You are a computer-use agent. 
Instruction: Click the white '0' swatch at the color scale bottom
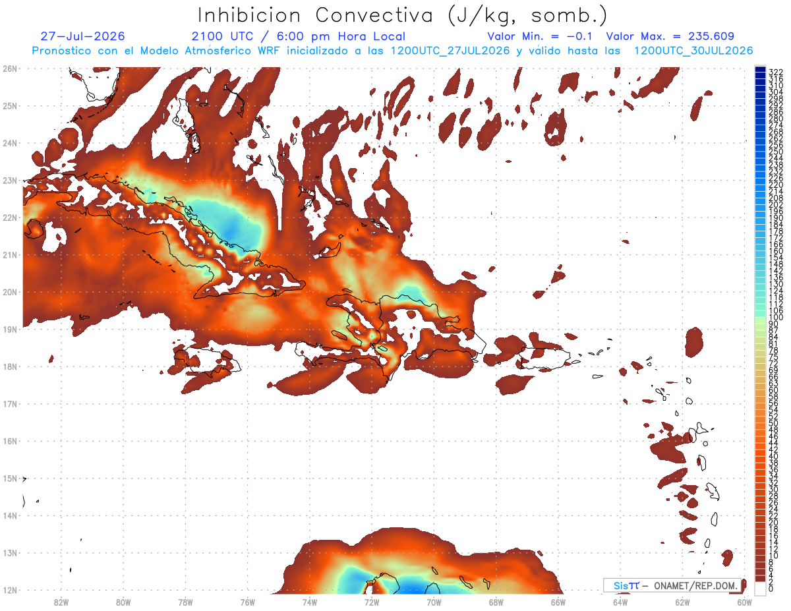click(x=760, y=588)
